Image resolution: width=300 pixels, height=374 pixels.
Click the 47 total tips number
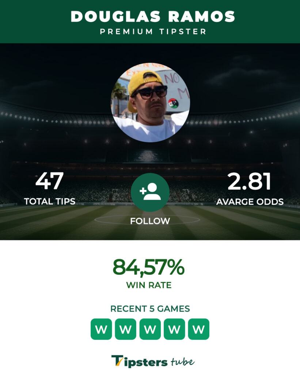pyautogui.click(x=49, y=181)
